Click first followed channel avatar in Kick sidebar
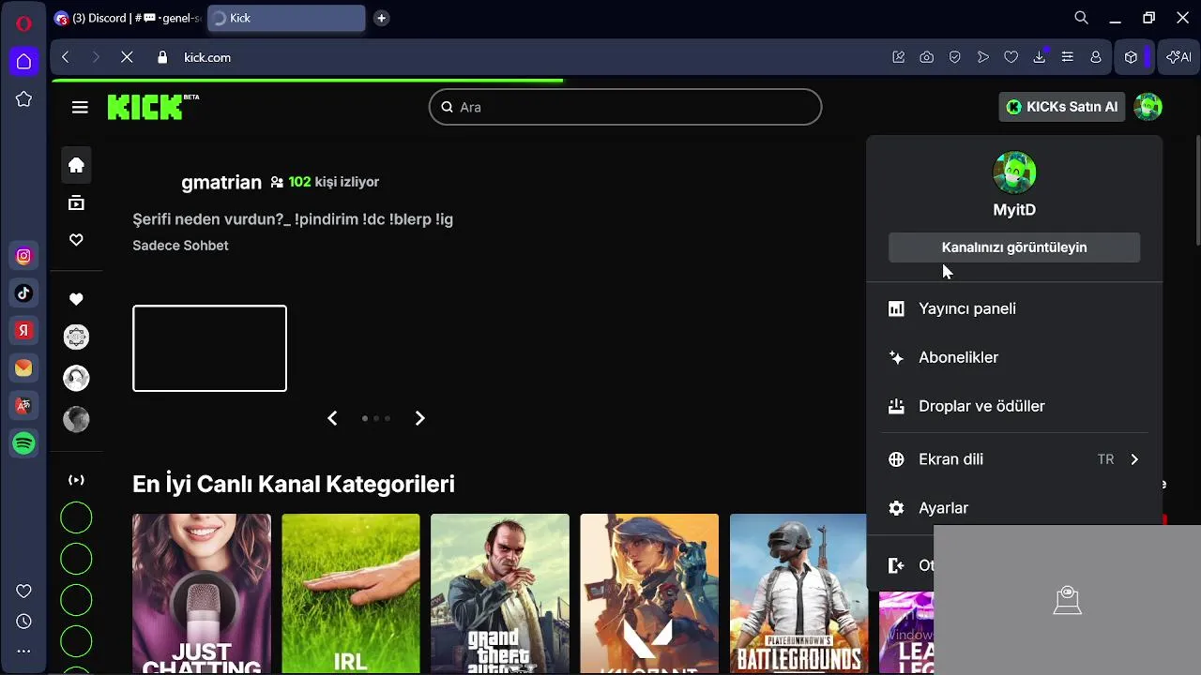 pos(76,337)
